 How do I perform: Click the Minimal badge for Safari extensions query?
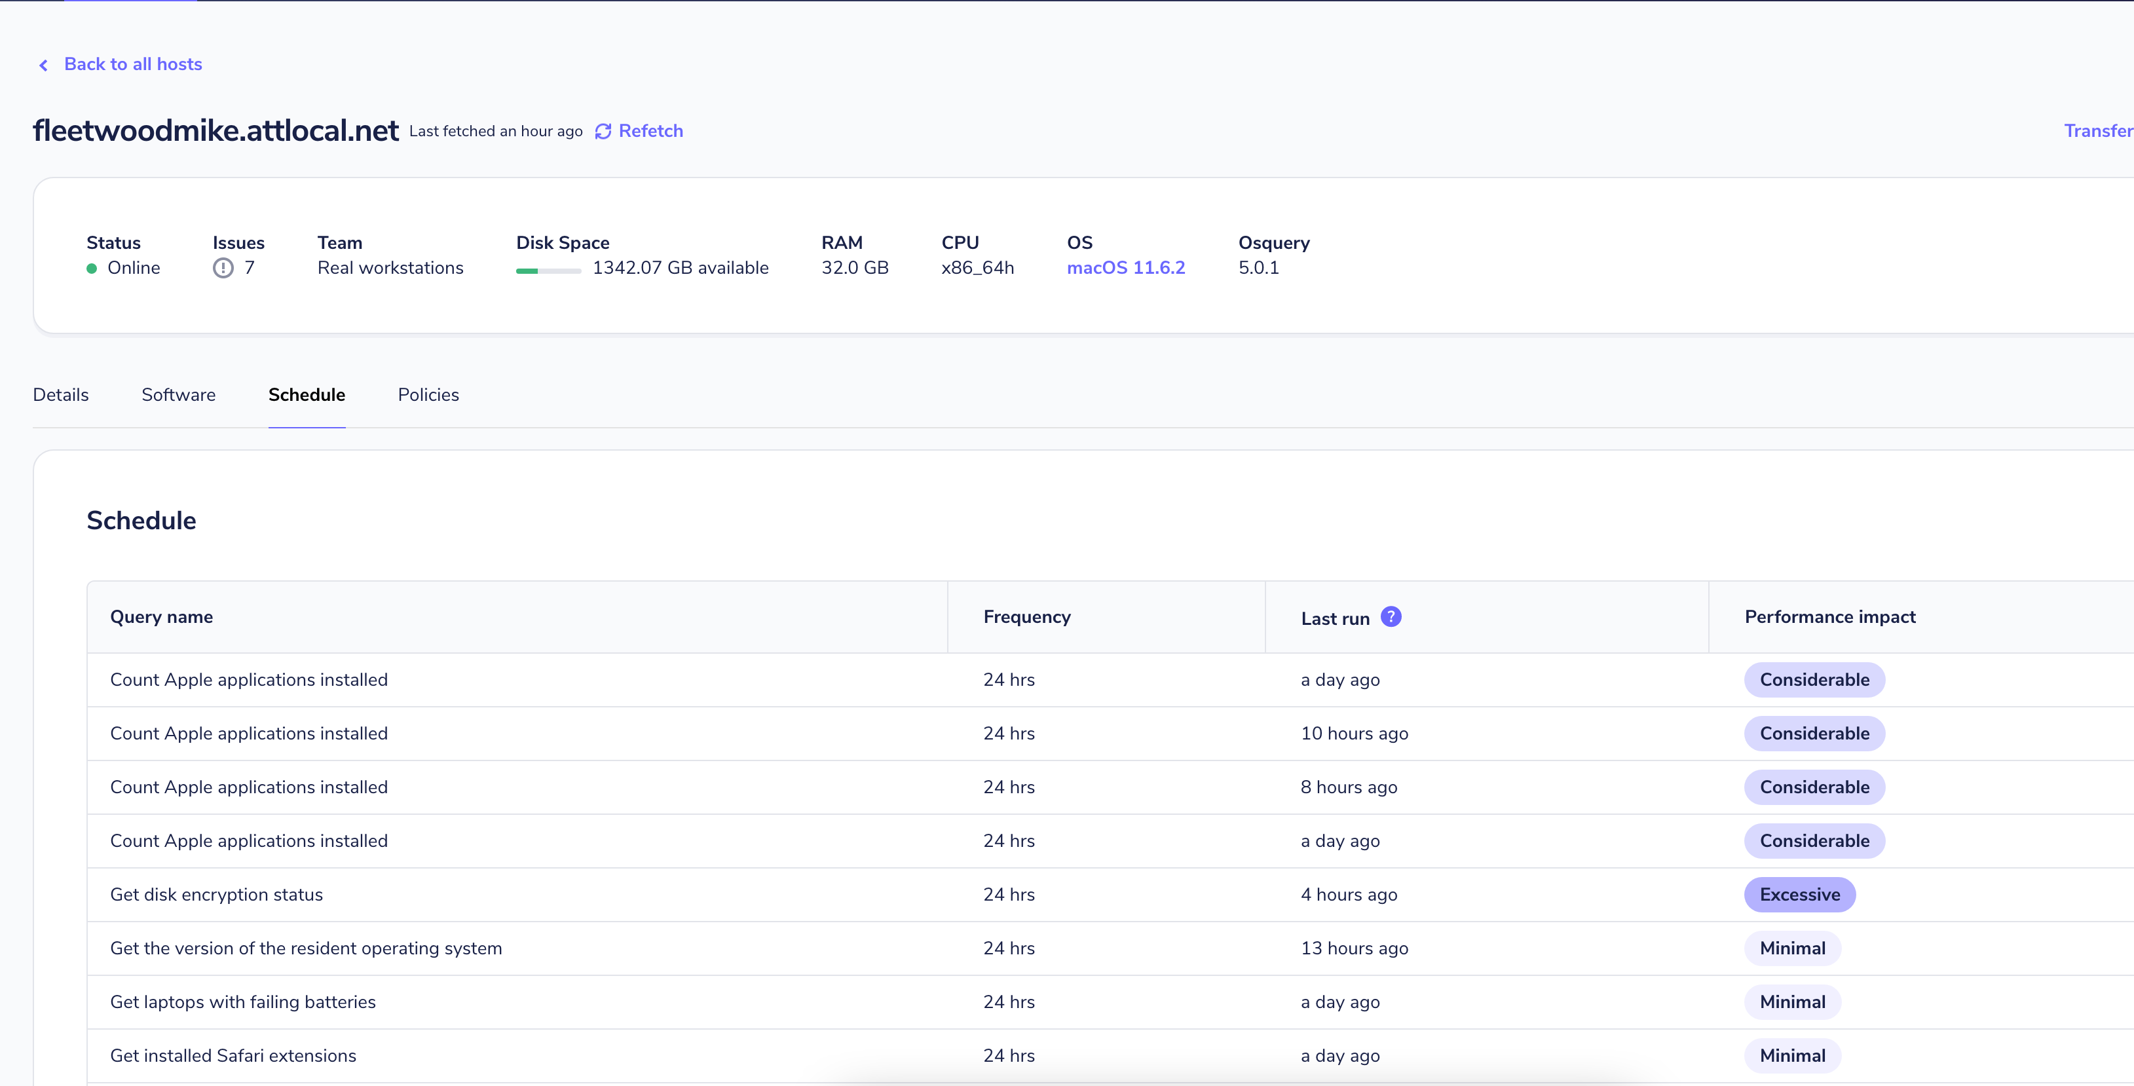click(1793, 1055)
